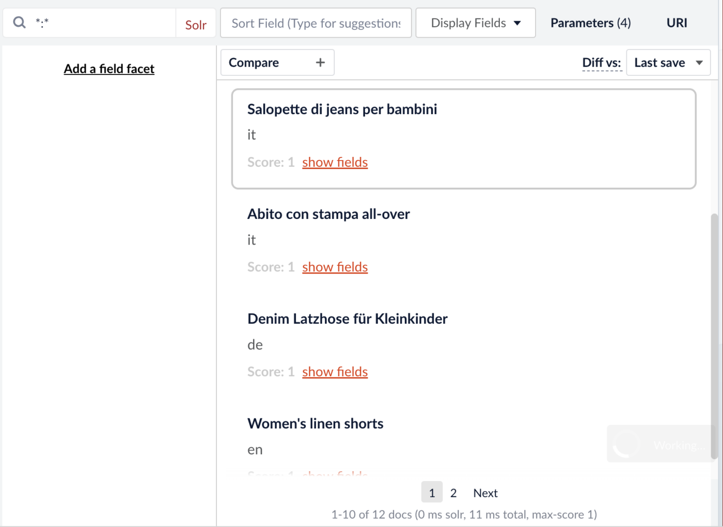The width and height of the screenshot is (723, 527).
Task: Open the Display Fields dropdown
Action: point(475,23)
